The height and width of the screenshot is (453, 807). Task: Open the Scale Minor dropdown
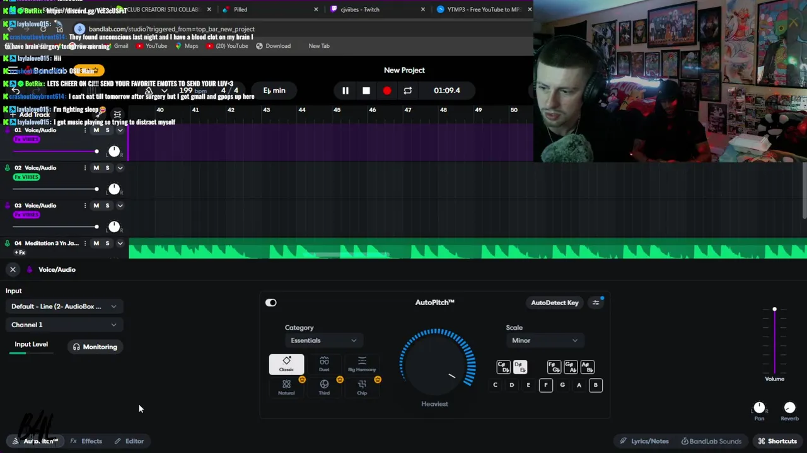[545, 340]
